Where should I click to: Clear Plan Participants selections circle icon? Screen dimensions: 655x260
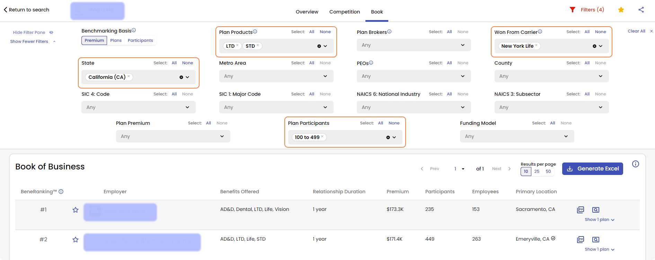tap(388, 137)
